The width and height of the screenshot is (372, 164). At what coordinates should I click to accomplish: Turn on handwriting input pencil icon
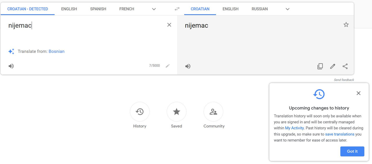point(167,66)
